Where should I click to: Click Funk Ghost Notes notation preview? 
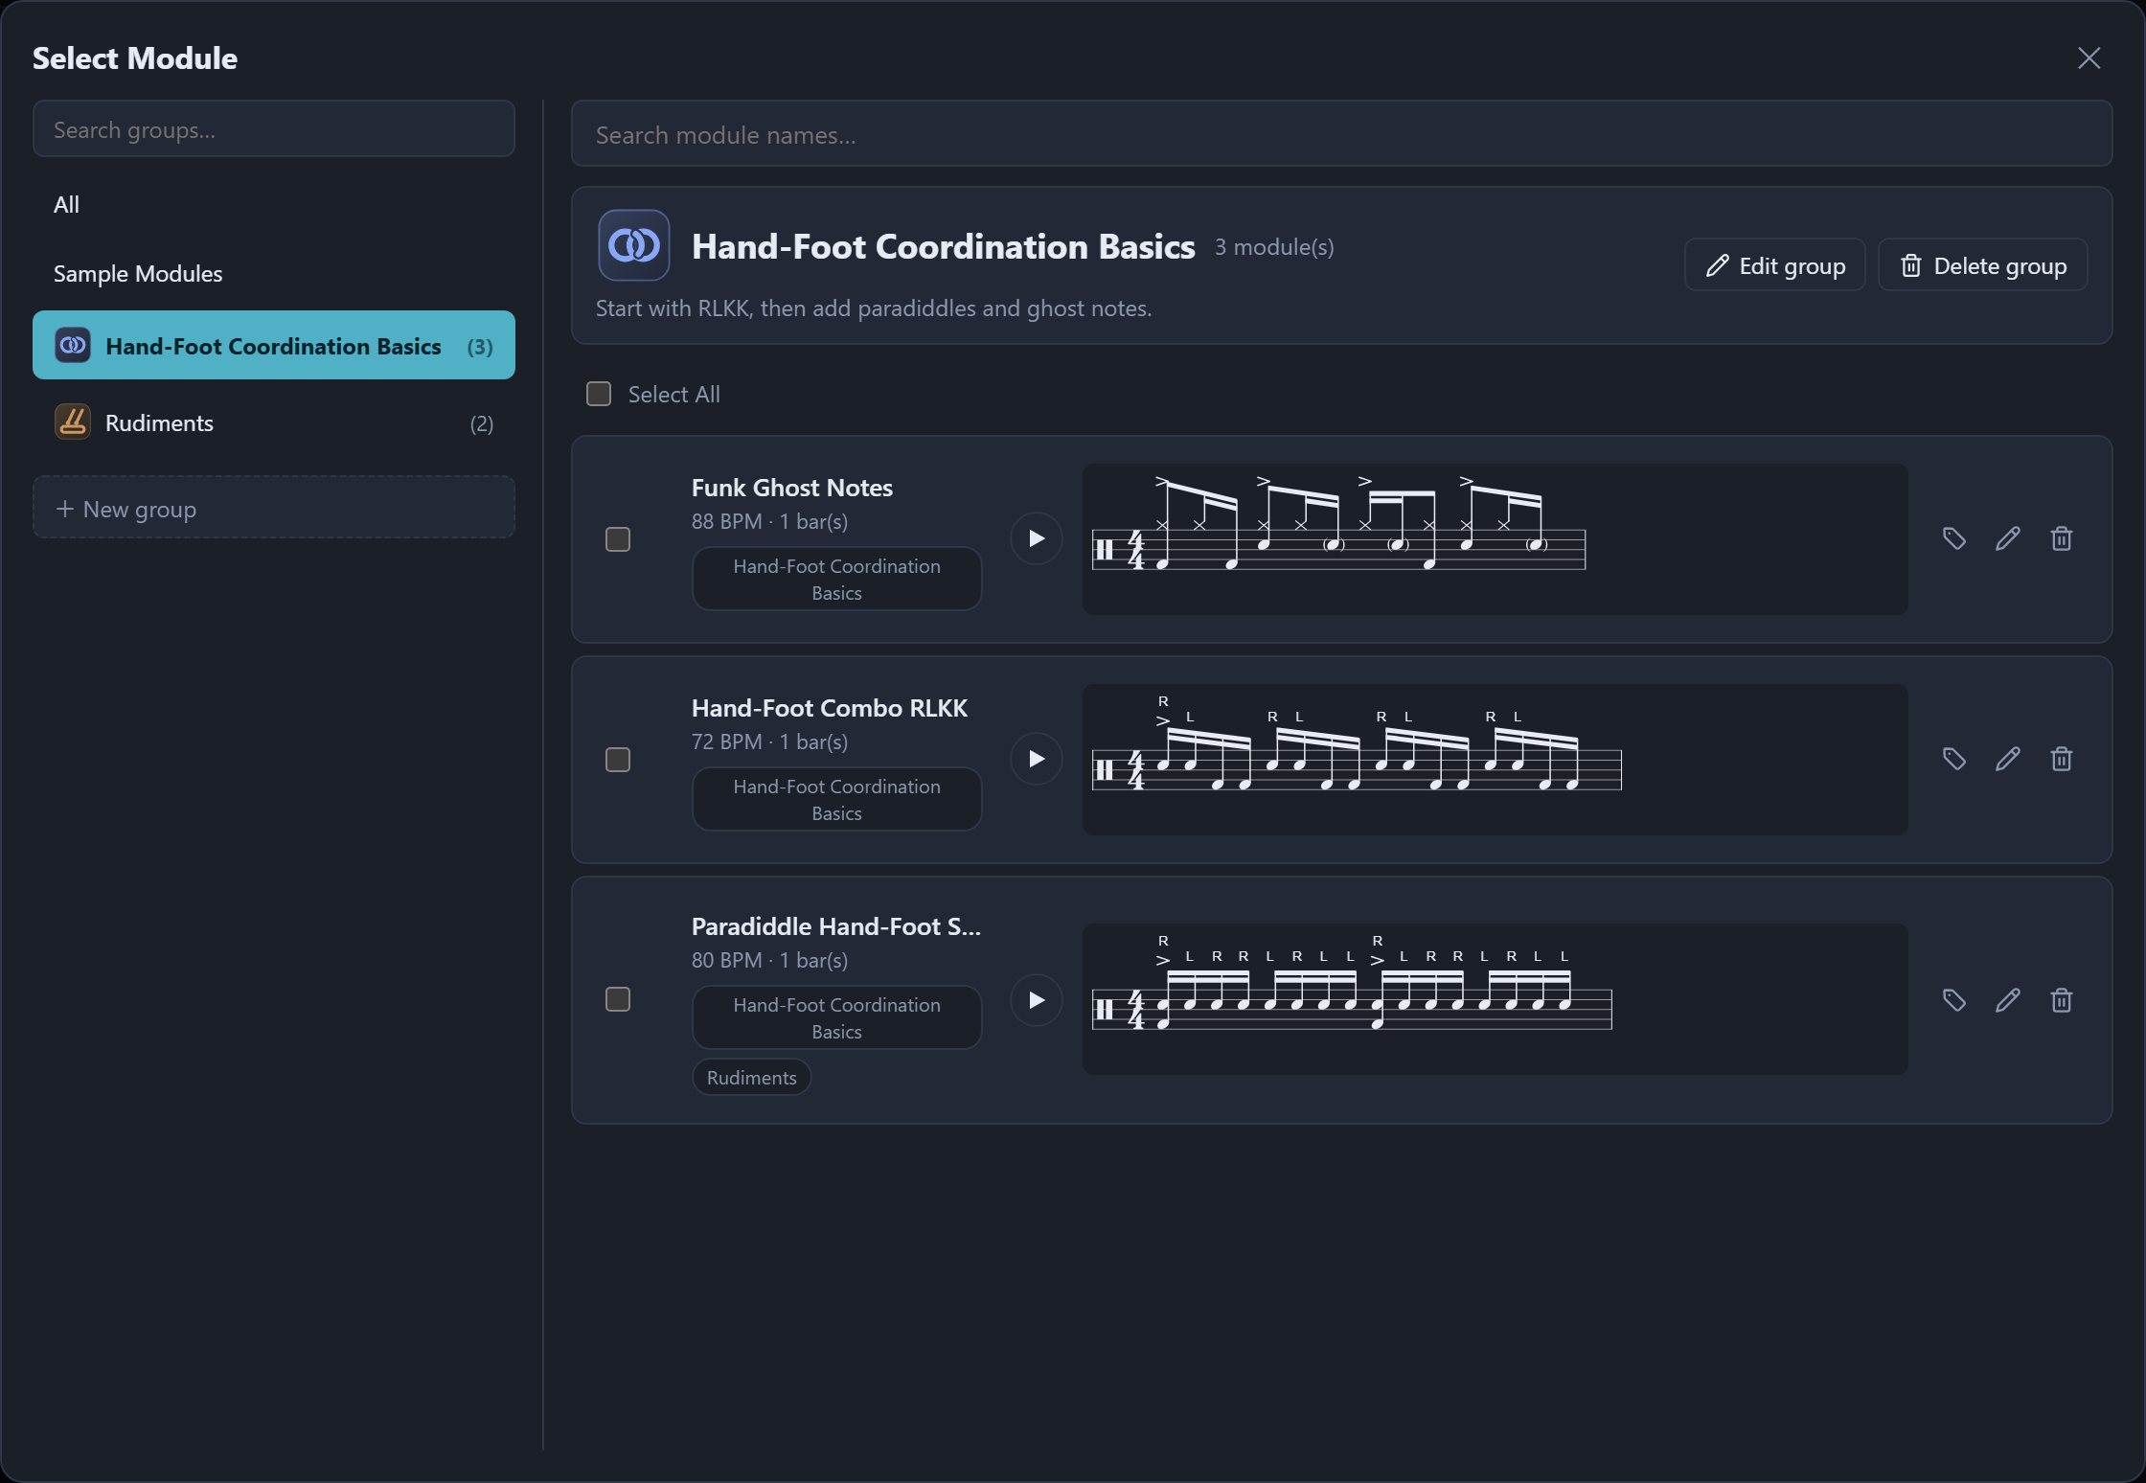(1495, 539)
